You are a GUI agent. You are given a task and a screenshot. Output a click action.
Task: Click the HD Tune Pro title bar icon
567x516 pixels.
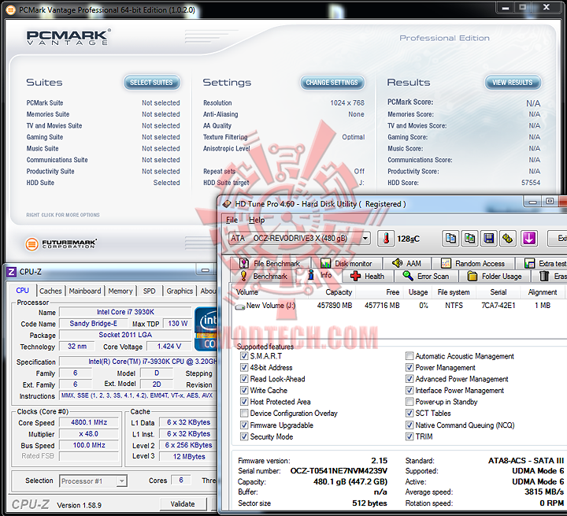227,204
